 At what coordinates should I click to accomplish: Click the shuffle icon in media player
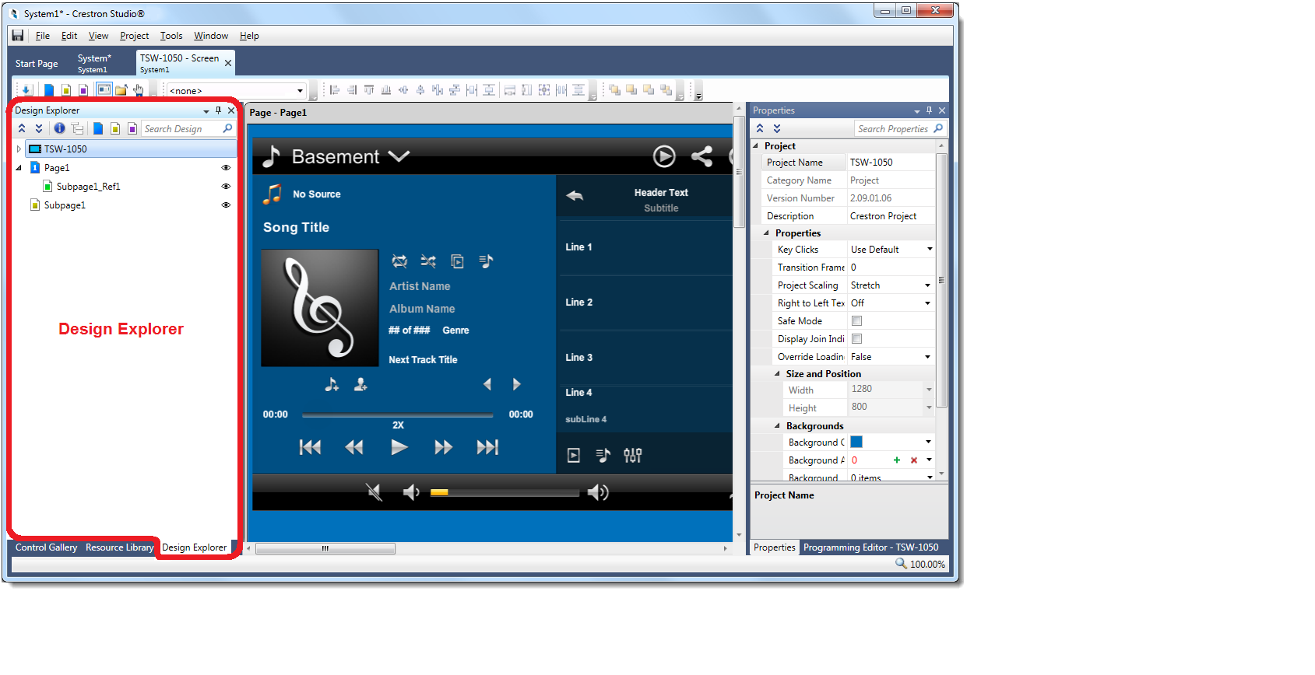pyautogui.click(x=428, y=261)
